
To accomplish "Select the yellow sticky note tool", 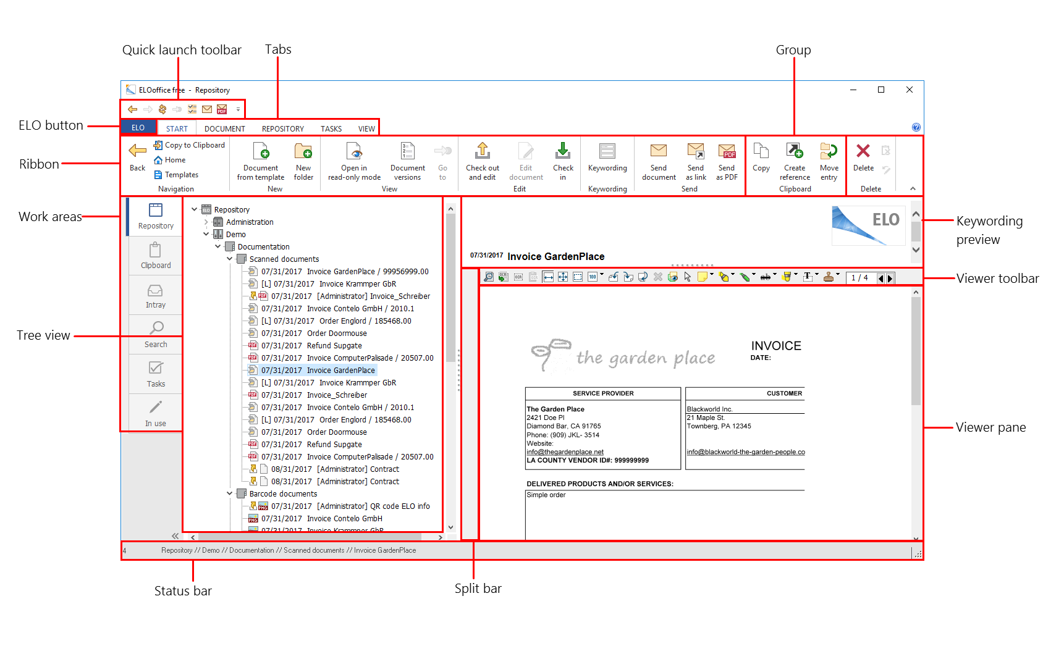I will click(x=702, y=277).
